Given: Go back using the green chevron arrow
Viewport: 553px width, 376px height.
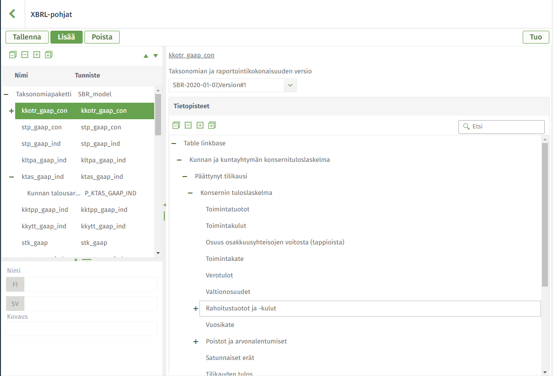Looking at the screenshot, I should 12,14.
